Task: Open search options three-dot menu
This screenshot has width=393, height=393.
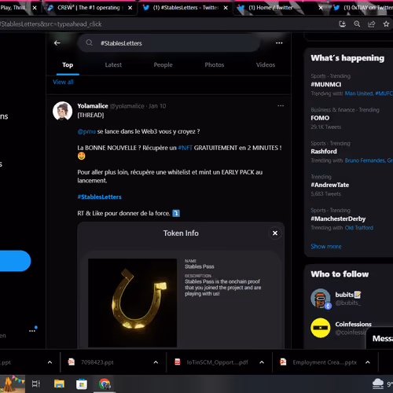Action: coord(279,43)
